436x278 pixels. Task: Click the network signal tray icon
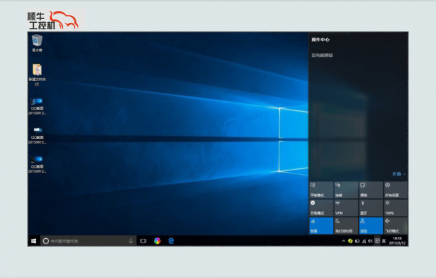point(364,241)
